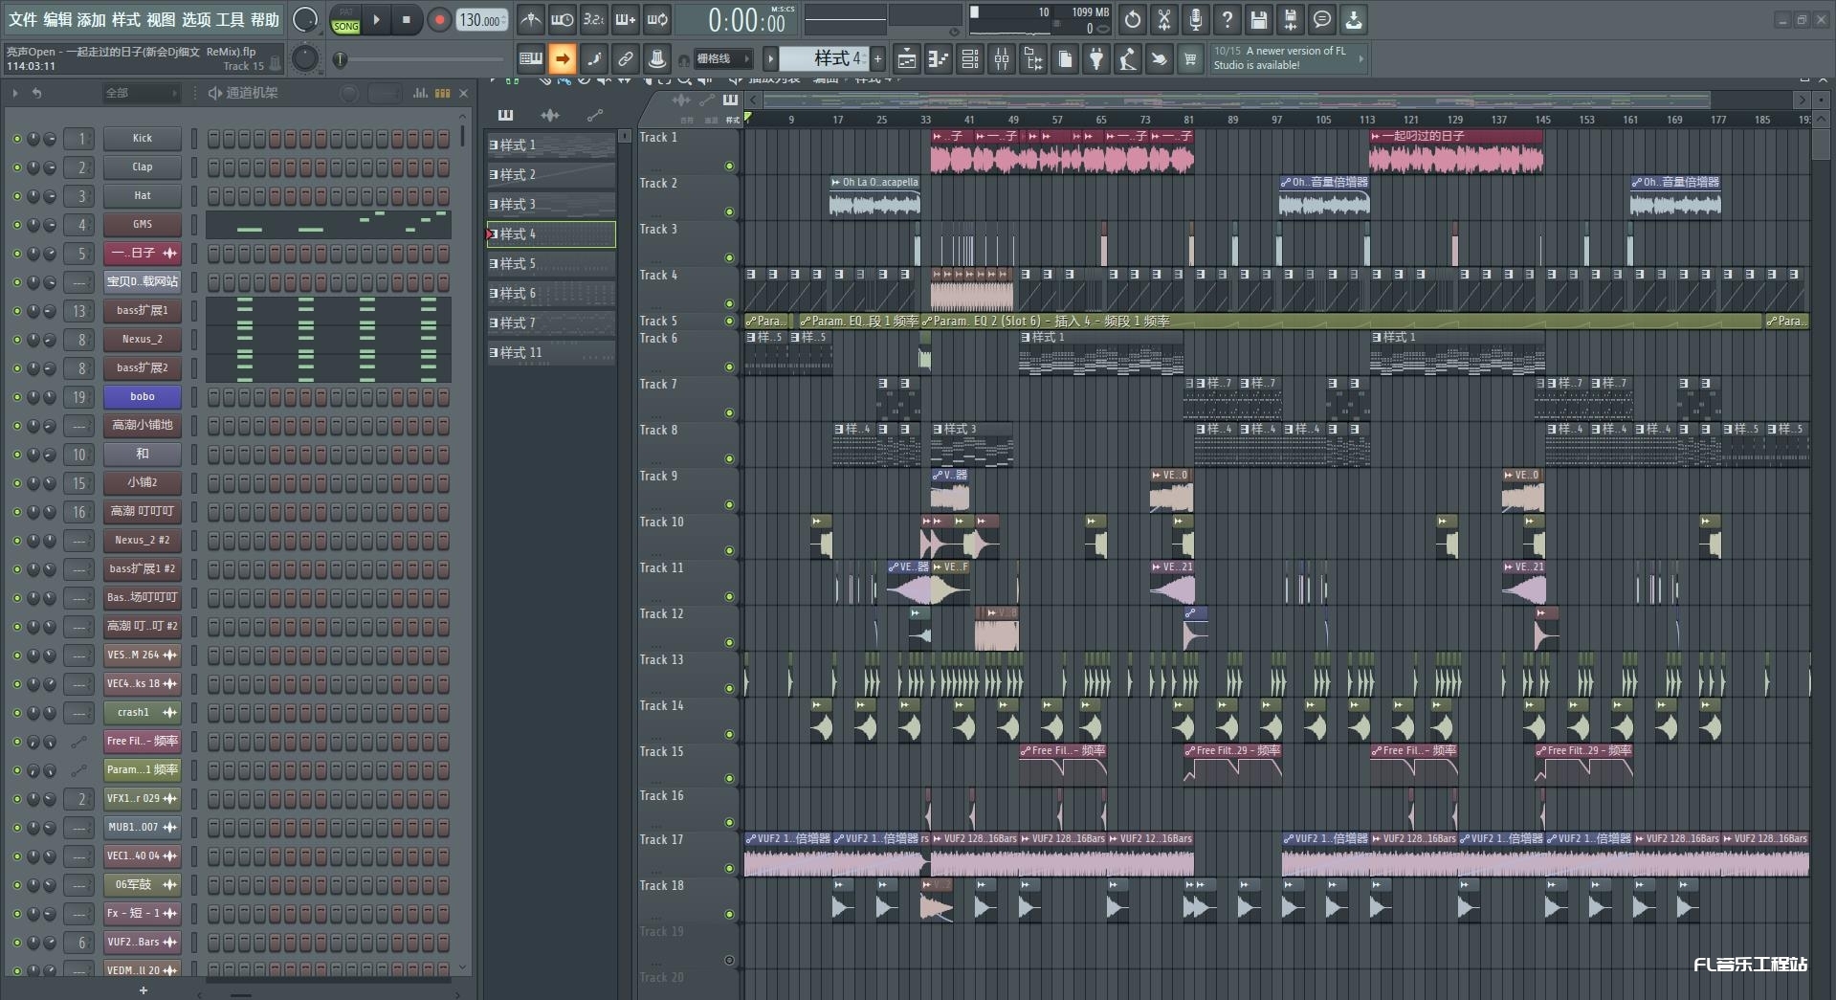The height and width of the screenshot is (1000, 1836).
Task: Click the save project floppy icon
Action: 1258,19
